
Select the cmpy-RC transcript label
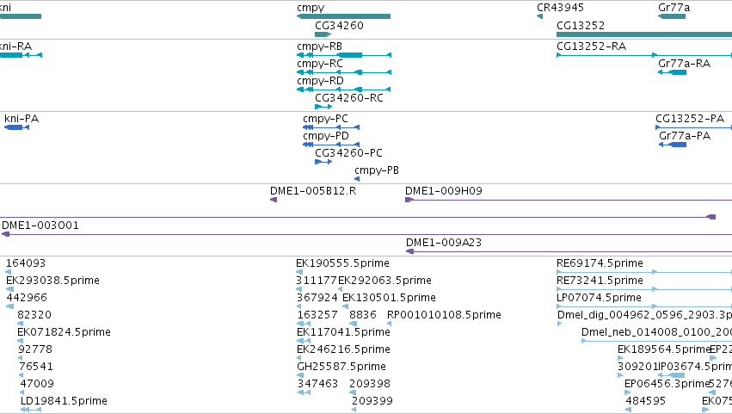pyautogui.click(x=320, y=64)
